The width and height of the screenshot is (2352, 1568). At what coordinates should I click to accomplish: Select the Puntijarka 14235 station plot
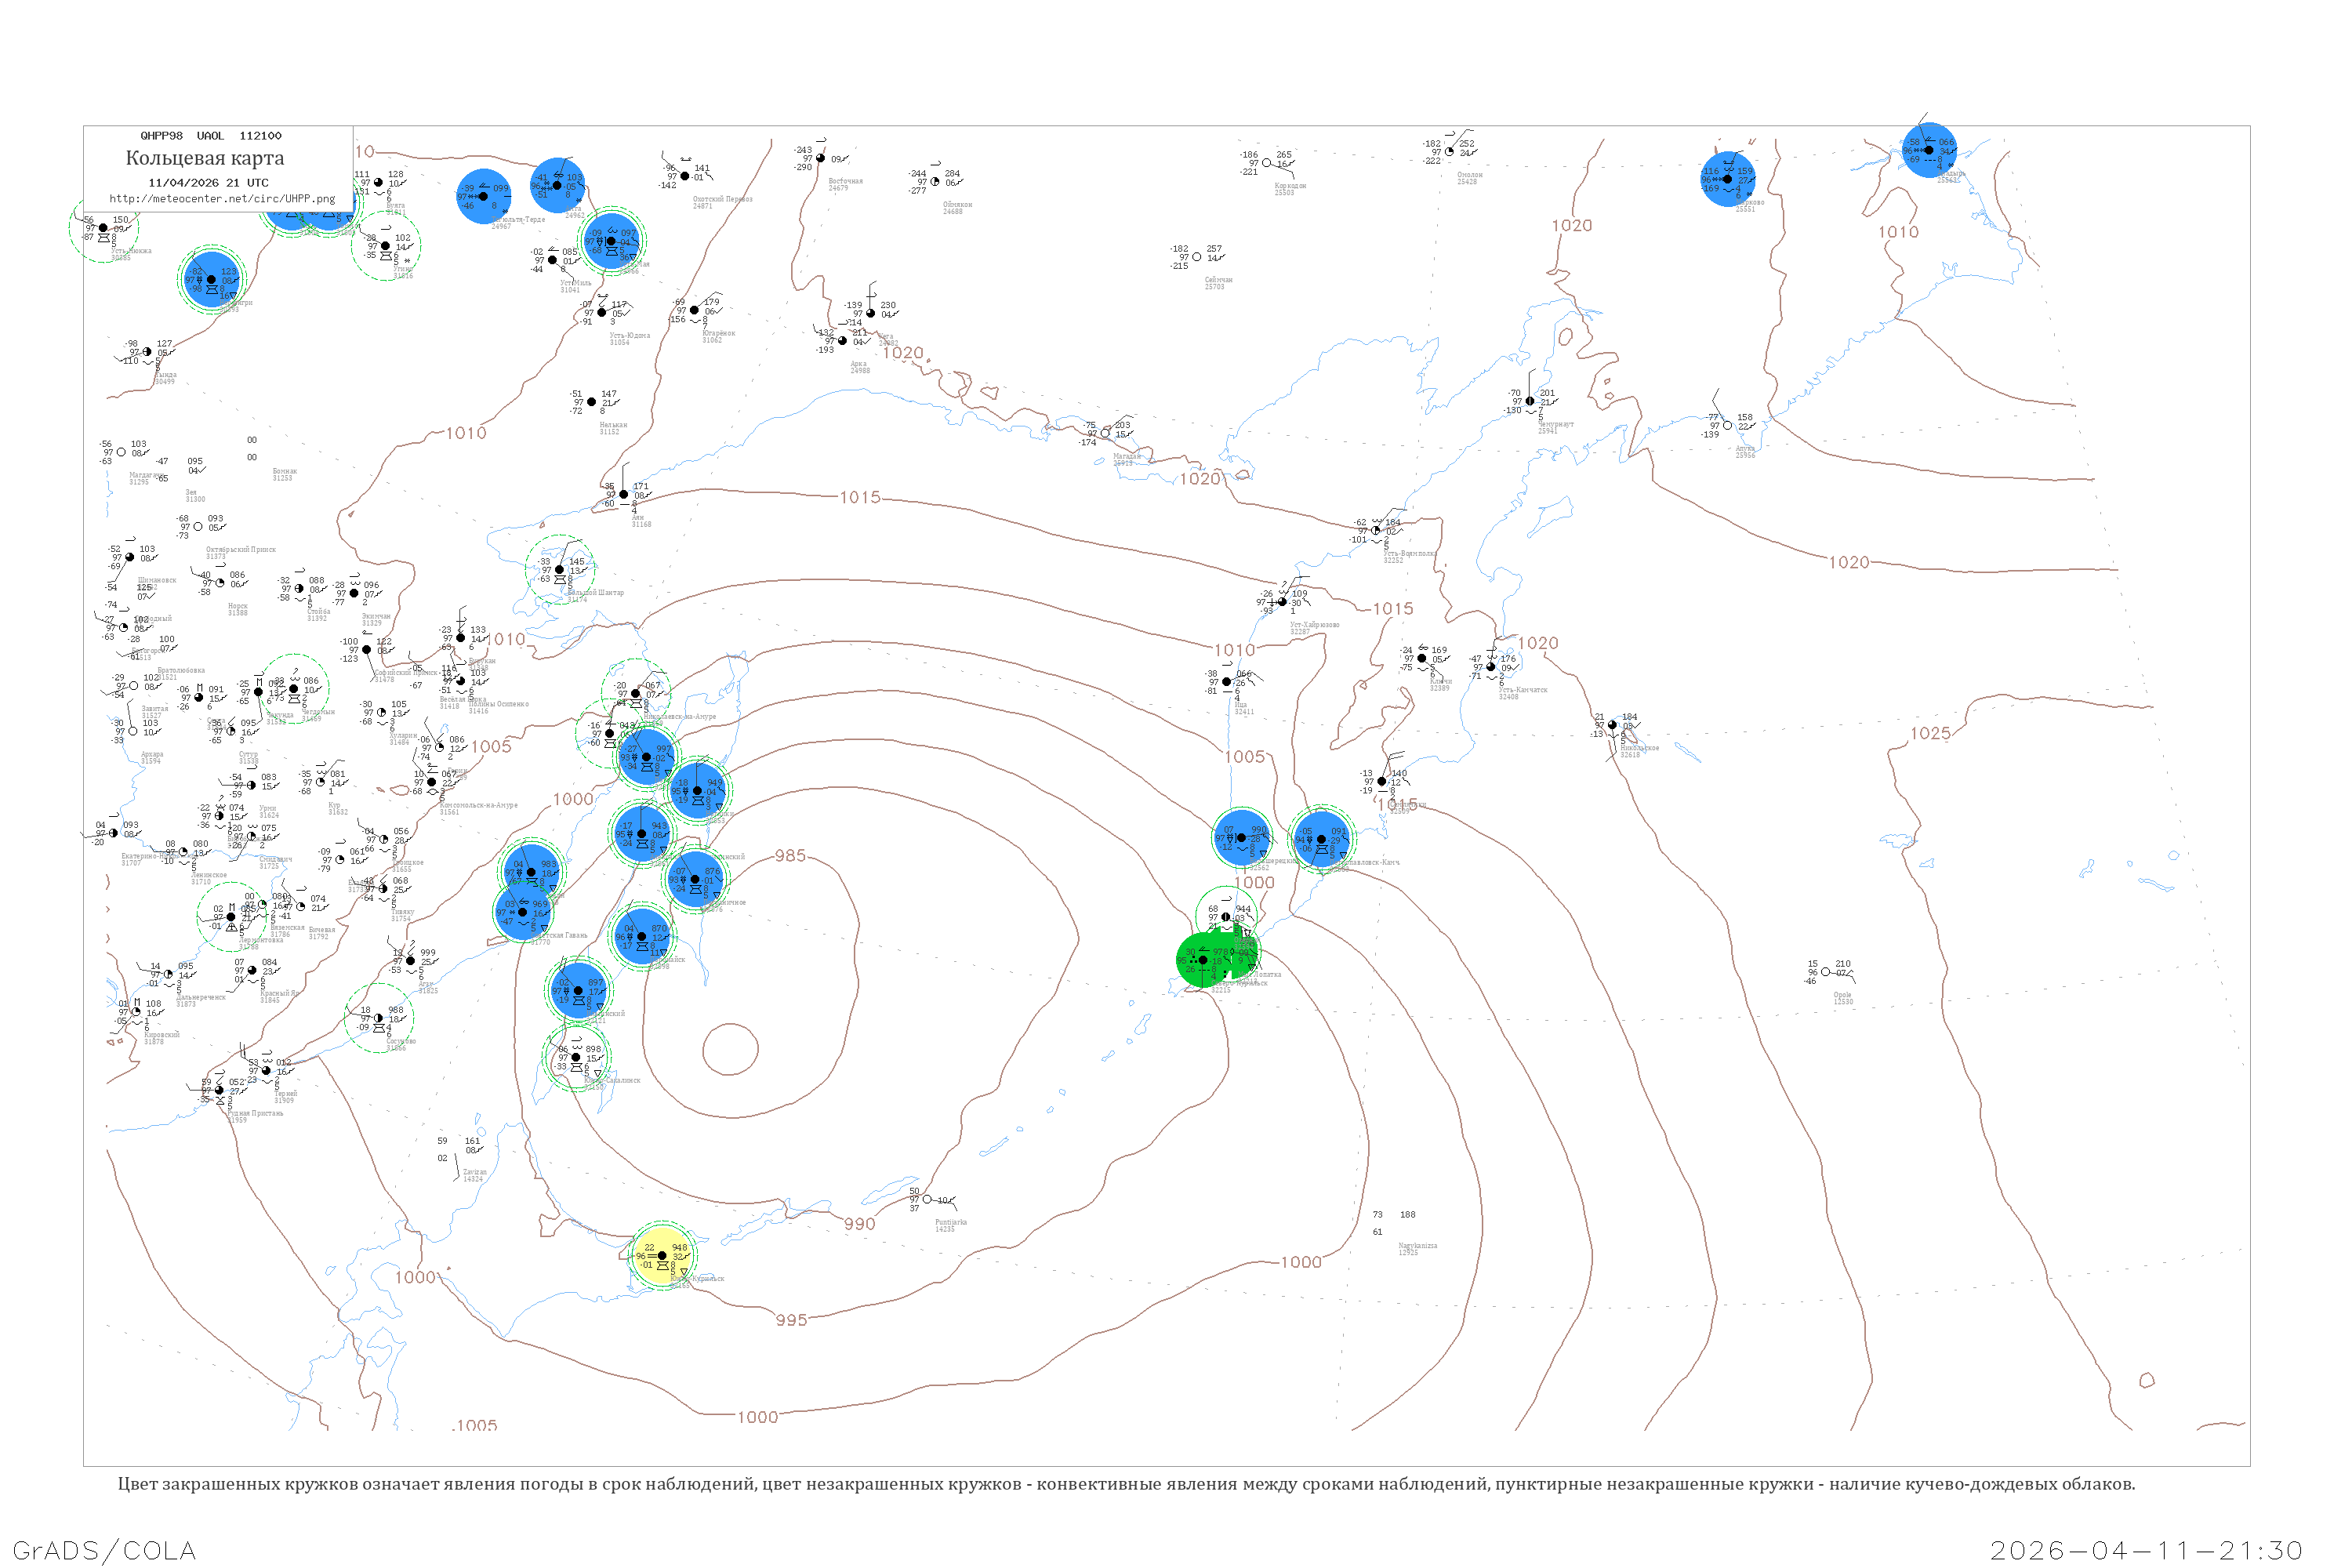click(x=927, y=1199)
